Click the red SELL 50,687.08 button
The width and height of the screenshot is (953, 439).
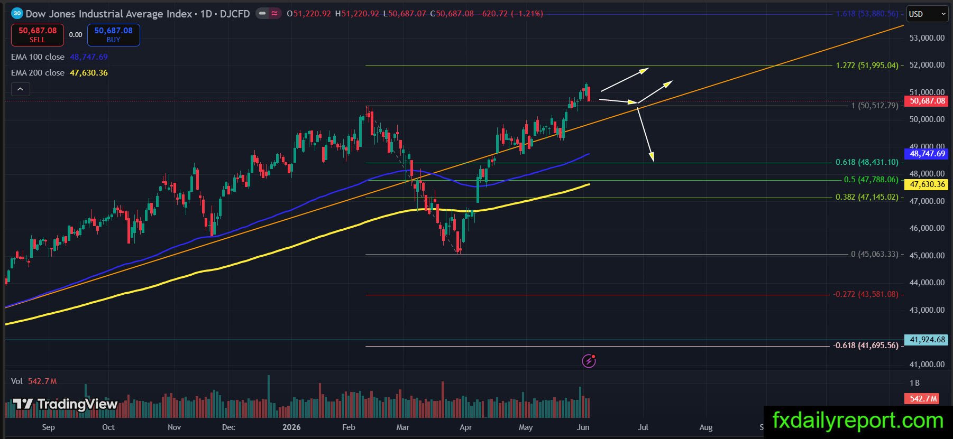tap(38, 35)
